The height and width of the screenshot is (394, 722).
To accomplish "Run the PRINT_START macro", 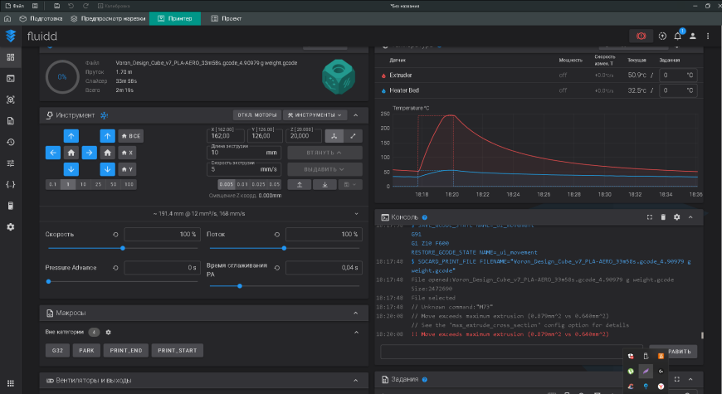I will coord(177,351).
